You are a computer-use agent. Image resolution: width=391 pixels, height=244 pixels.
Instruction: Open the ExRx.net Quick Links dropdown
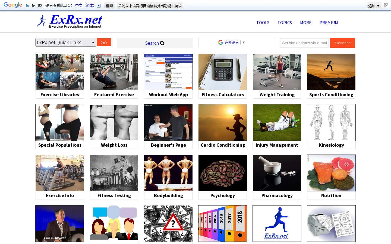coord(66,42)
